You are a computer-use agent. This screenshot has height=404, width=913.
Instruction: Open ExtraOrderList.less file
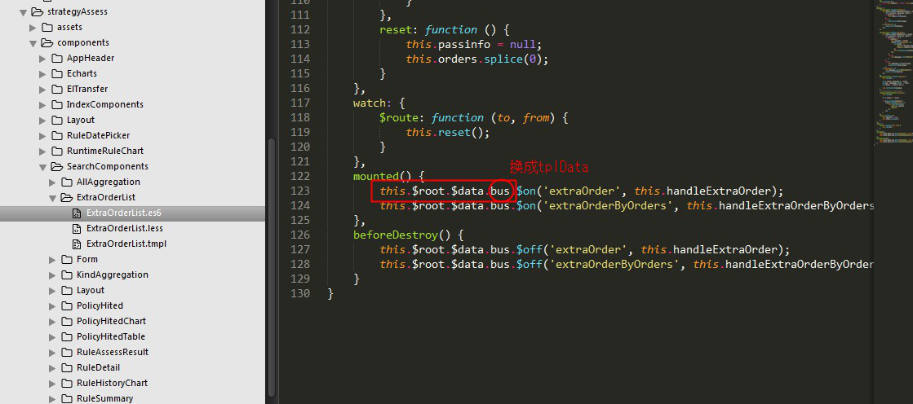click(x=124, y=228)
